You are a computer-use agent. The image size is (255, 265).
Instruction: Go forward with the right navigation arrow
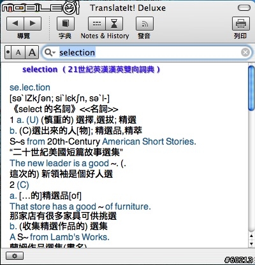(33, 24)
